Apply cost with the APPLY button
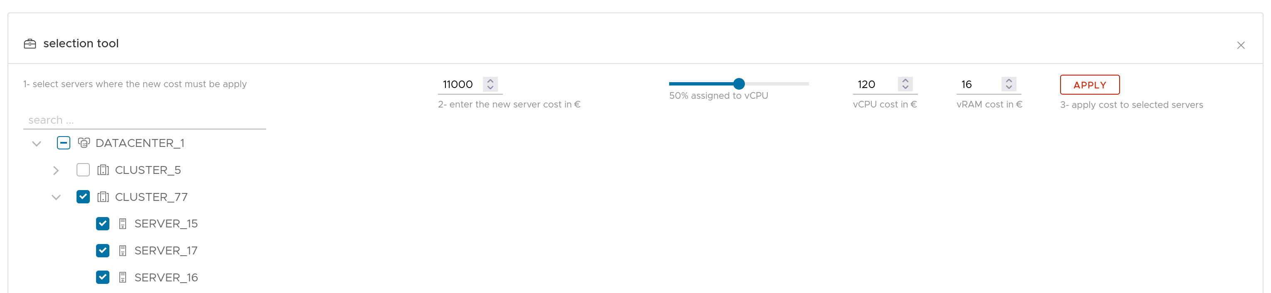The image size is (1271, 293). point(1089,85)
